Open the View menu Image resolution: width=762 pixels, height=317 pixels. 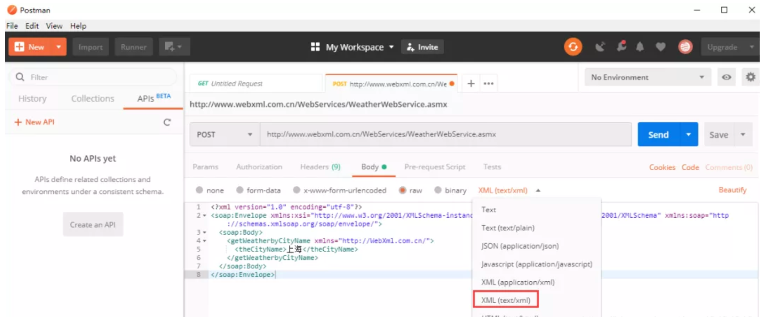[54, 26]
